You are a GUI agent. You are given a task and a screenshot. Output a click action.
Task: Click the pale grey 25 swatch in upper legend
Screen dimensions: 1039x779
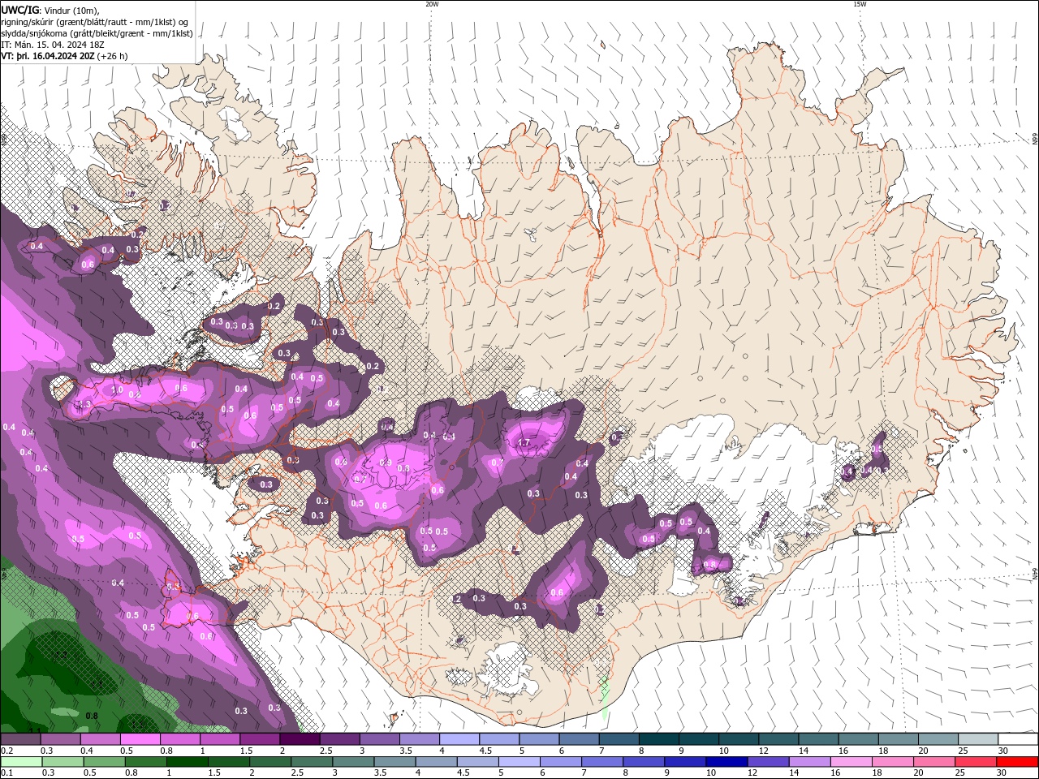tap(979, 739)
